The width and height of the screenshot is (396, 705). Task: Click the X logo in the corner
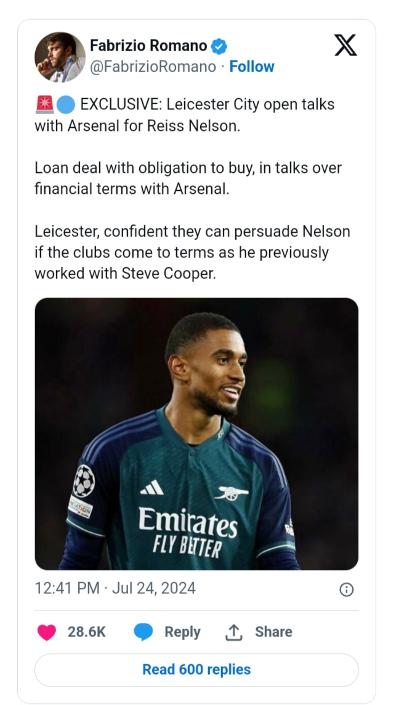point(345,45)
